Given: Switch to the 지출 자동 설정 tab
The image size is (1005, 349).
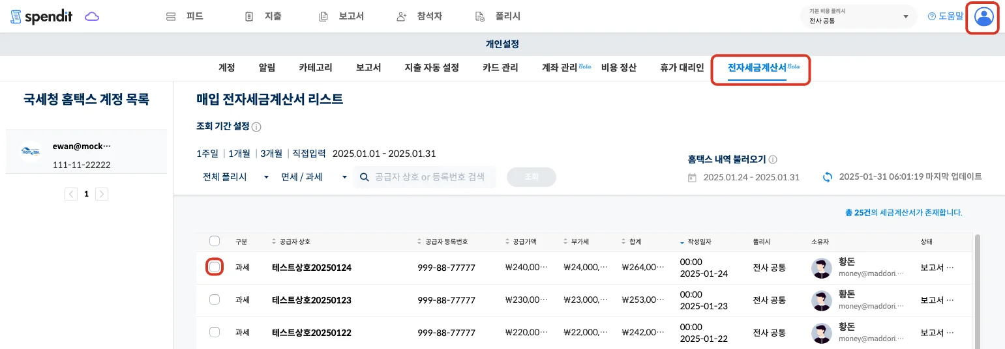Looking at the screenshot, I should (432, 68).
